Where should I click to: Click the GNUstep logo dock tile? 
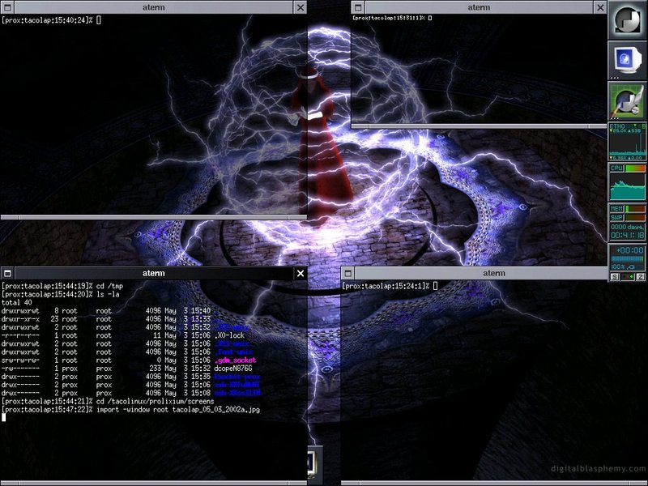click(627, 19)
